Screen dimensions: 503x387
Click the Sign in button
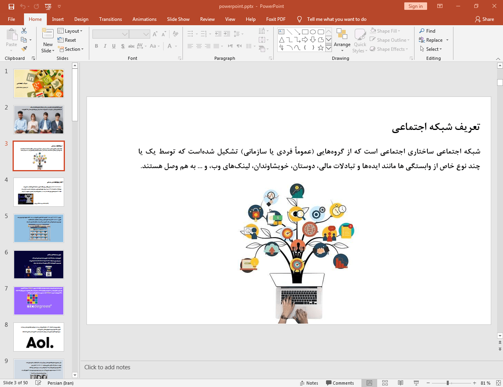(x=415, y=6)
